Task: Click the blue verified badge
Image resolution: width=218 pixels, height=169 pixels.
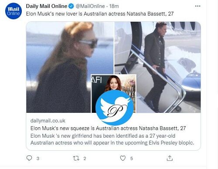Action: (71, 6)
